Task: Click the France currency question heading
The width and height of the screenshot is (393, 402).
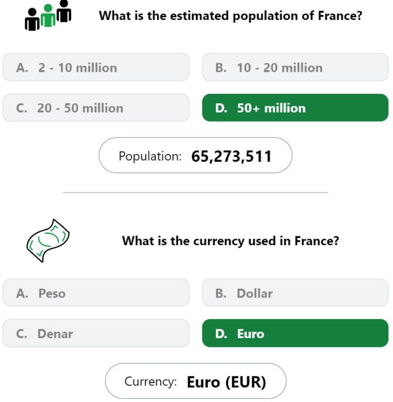Action: tap(231, 241)
